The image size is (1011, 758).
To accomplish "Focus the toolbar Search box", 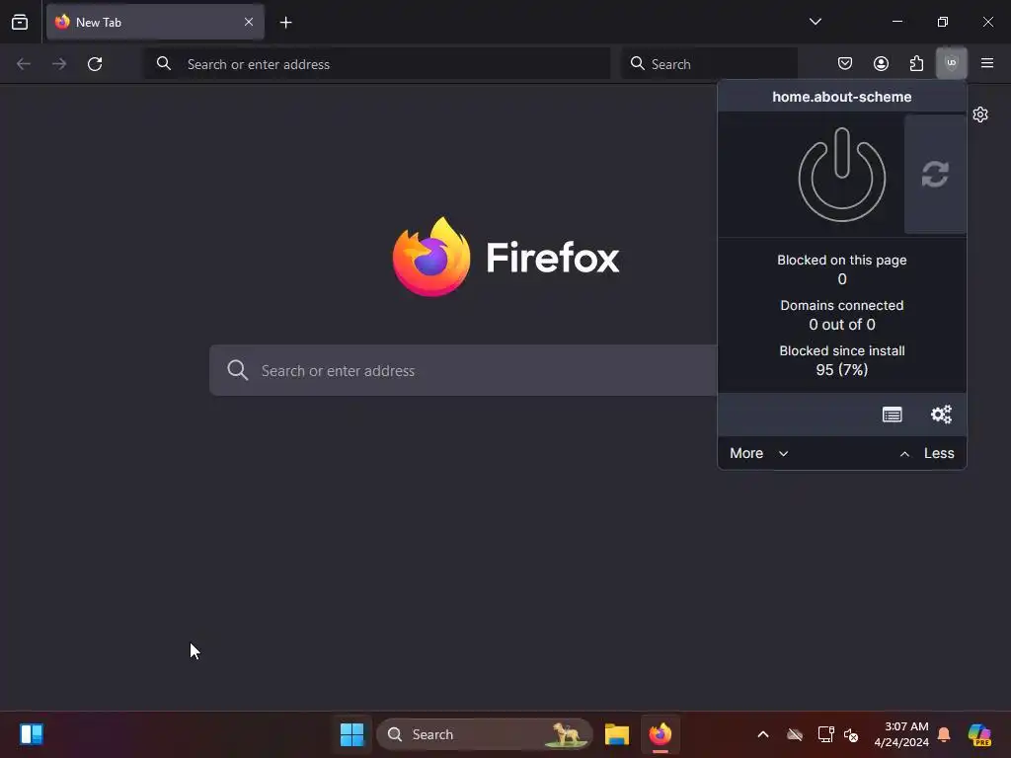I will [x=709, y=64].
